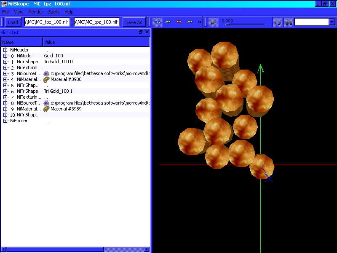
Task: Expand the NiHeader row
Action: coord(5,50)
